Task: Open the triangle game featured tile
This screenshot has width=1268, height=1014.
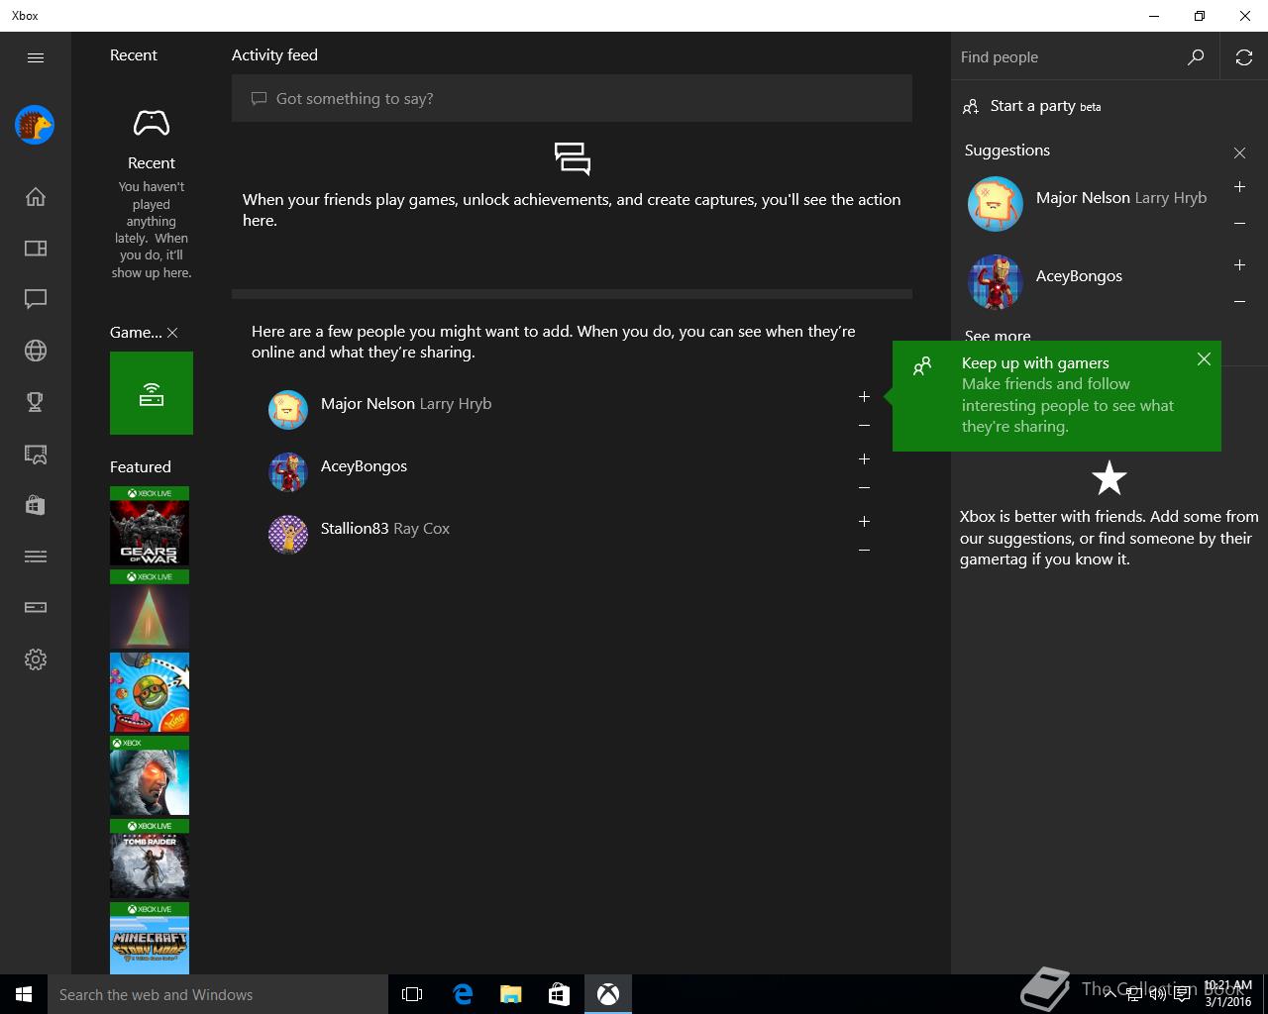Action: 150,609
